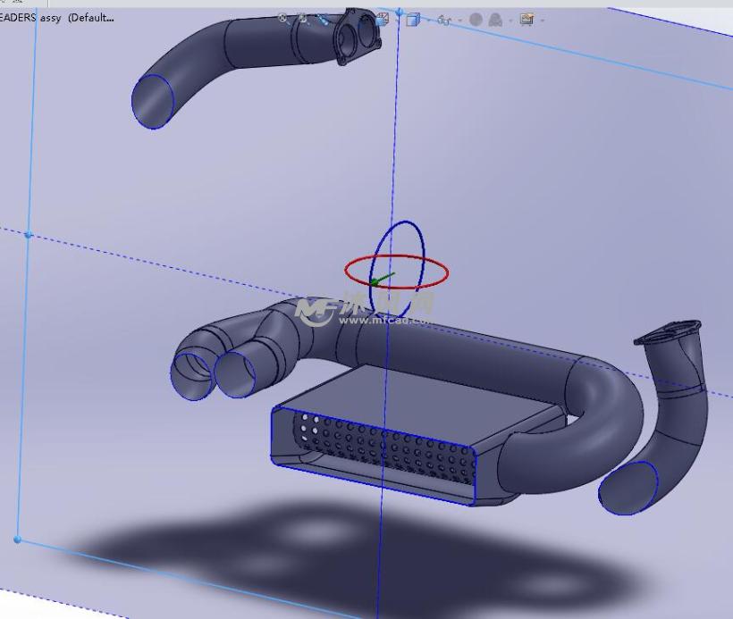Expand the Default configuration text
Image resolution: width=733 pixels, height=619 pixels.
(x=89, y=17)
